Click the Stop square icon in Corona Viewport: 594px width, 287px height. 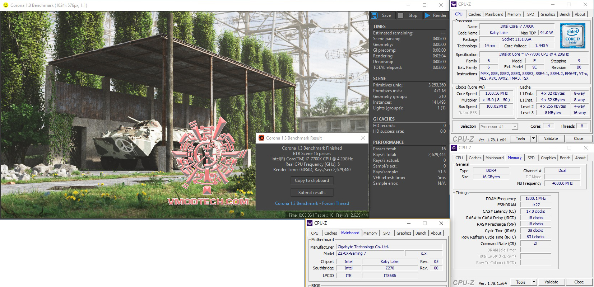coord(401,15)
